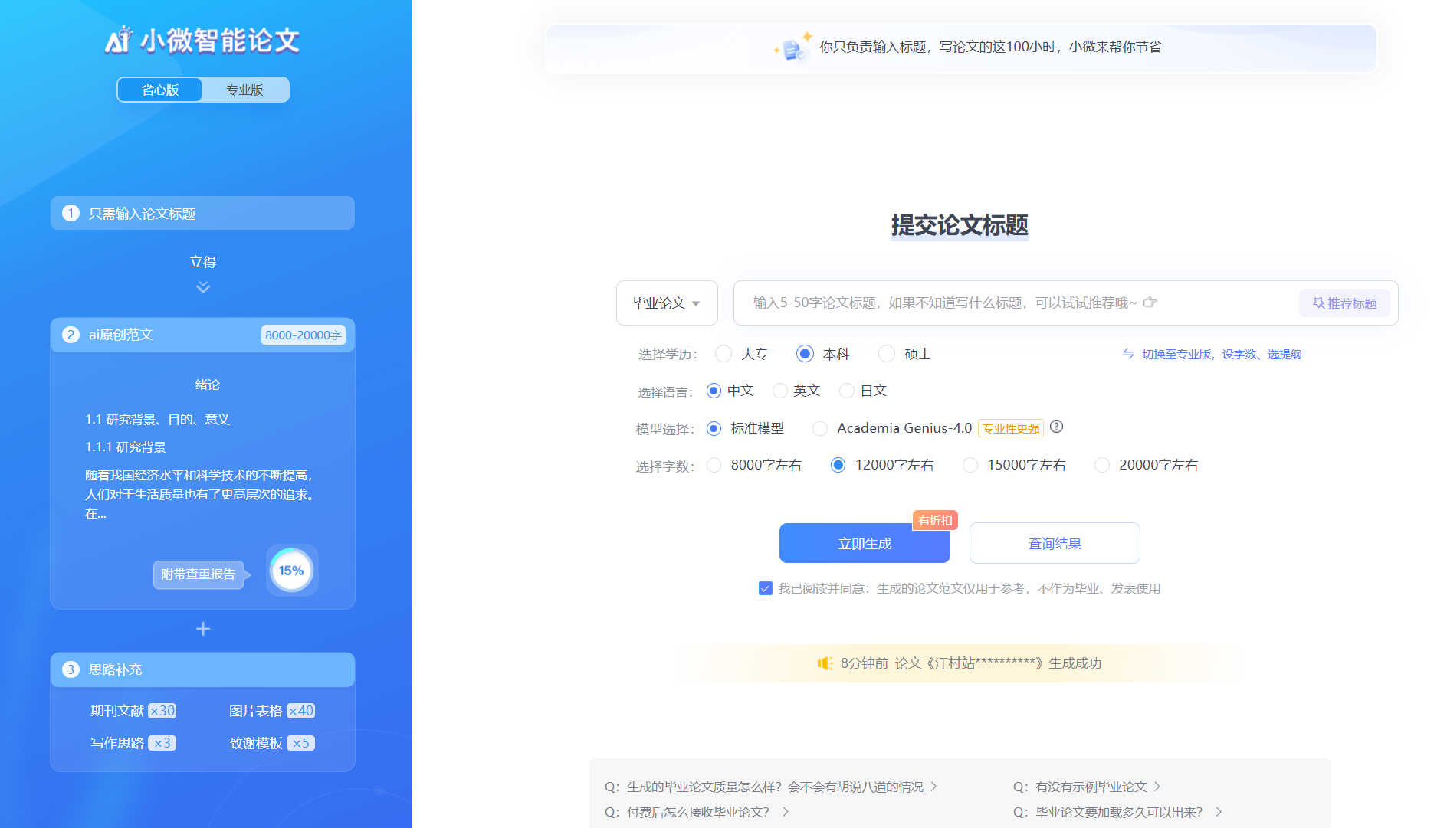Select 15000字左右 word count

pyautogui.click(x=970, y=465)
